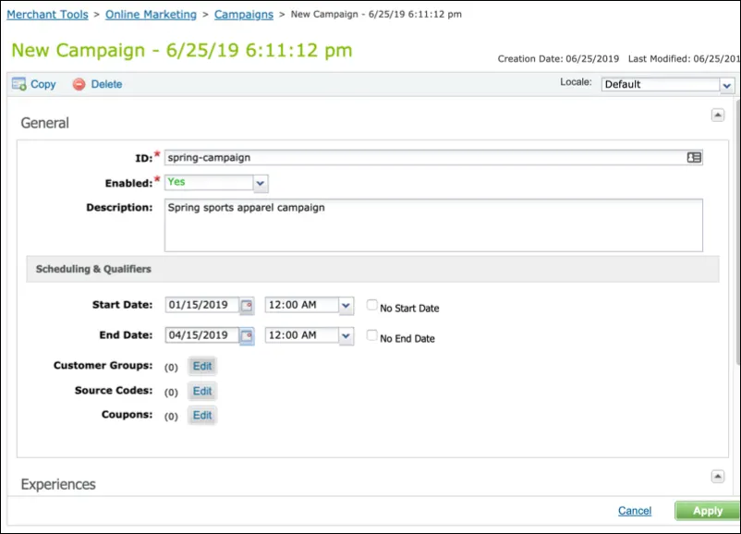Screen dimensions: 741x534
Task: Collapse the Experiences section arrow
Action: coord(717,477)
